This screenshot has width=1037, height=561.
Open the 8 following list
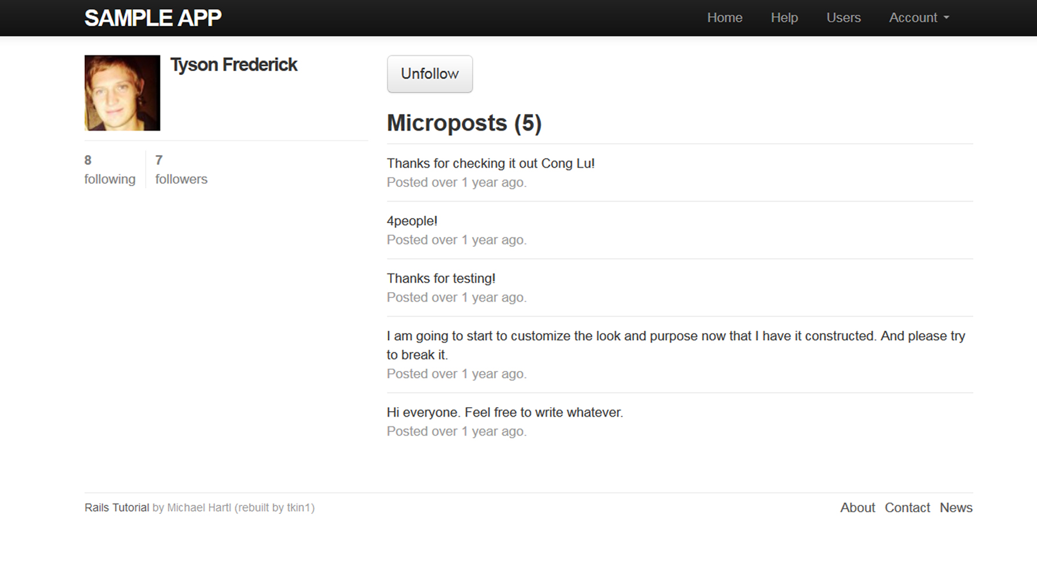point(110,170)
